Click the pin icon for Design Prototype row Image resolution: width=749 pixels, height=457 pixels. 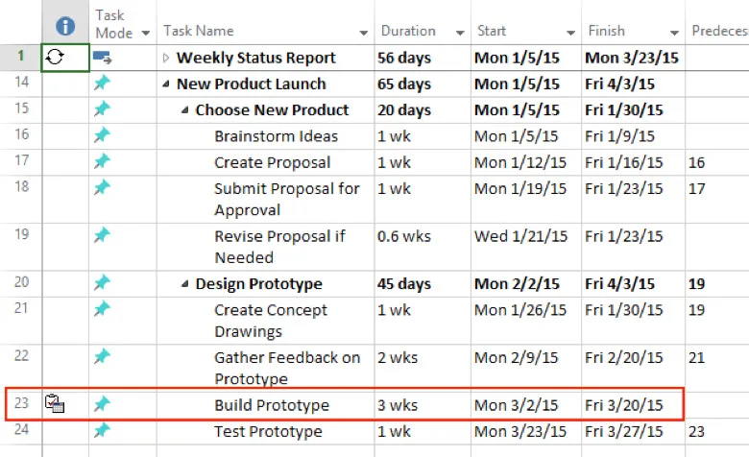point(102,283)
